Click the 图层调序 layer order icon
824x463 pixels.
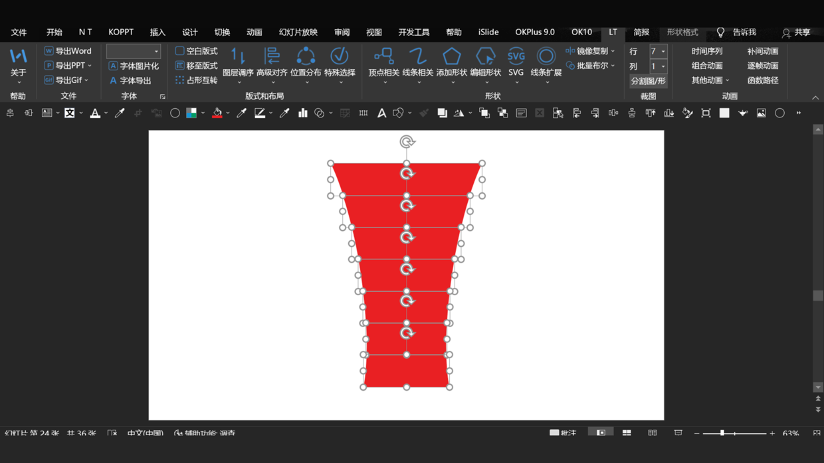(x=238, y=57)
